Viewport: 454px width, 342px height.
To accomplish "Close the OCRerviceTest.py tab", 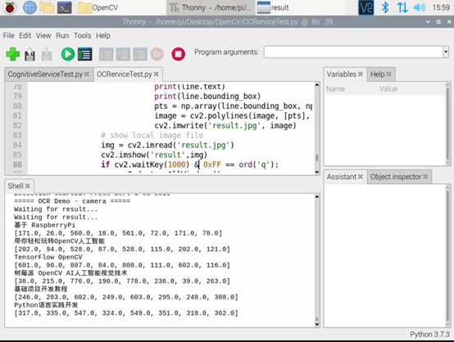I will click(x=156, y=74).
